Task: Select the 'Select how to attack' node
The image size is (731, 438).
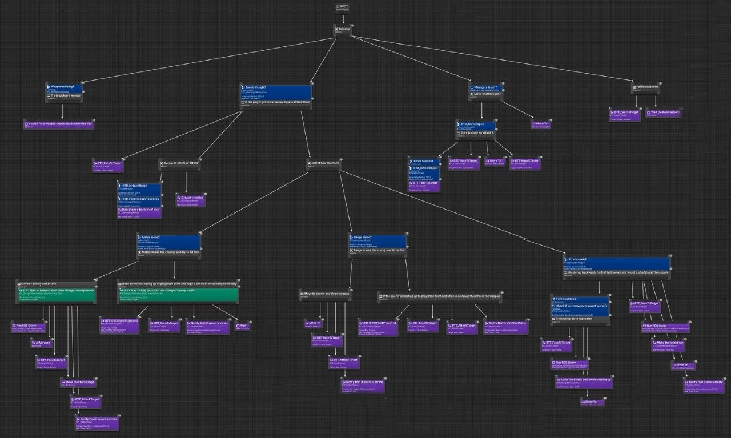Action: pos(324,164)
